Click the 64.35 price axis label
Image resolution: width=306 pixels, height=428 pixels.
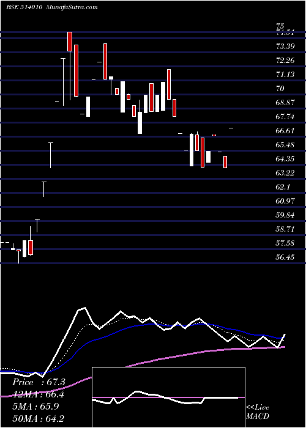[285, 158]
